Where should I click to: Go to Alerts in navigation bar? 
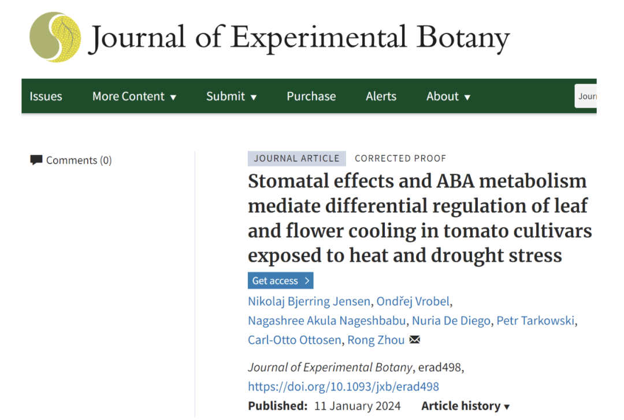(381, 96)
